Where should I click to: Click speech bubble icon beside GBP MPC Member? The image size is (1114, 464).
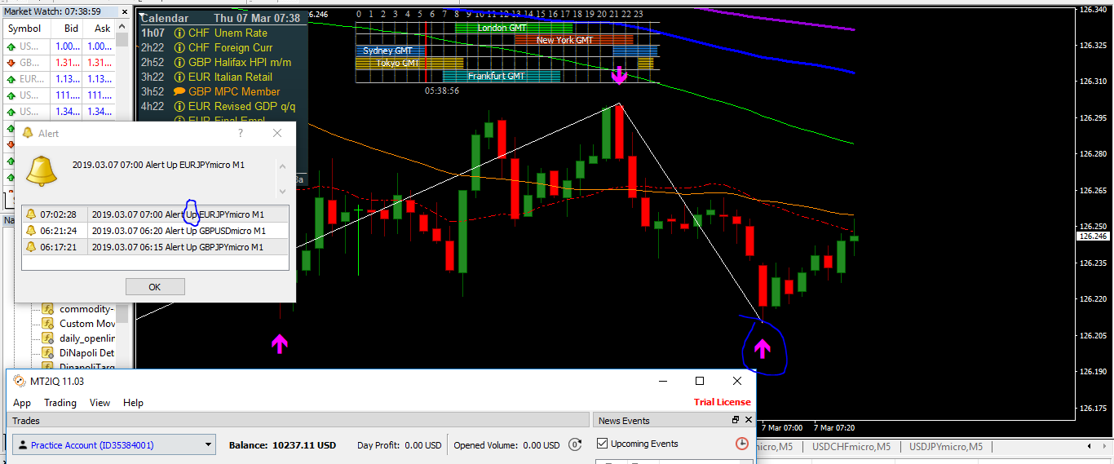pos(179,92)
